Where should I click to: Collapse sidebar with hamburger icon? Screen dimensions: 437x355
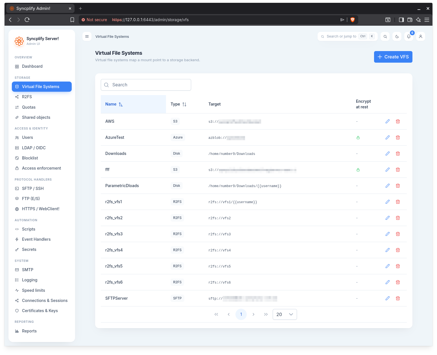coord(87,36)
